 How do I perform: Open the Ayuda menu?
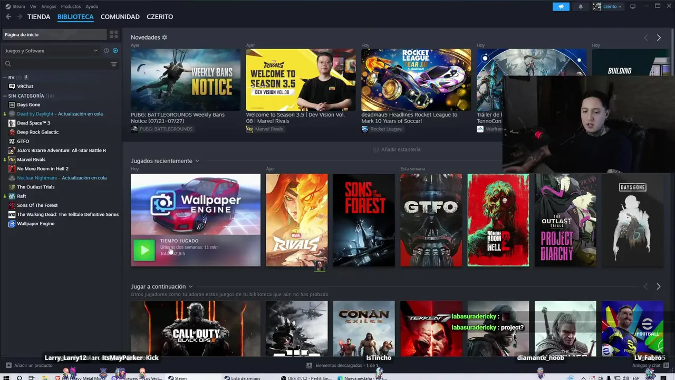(x=92, y=6)
